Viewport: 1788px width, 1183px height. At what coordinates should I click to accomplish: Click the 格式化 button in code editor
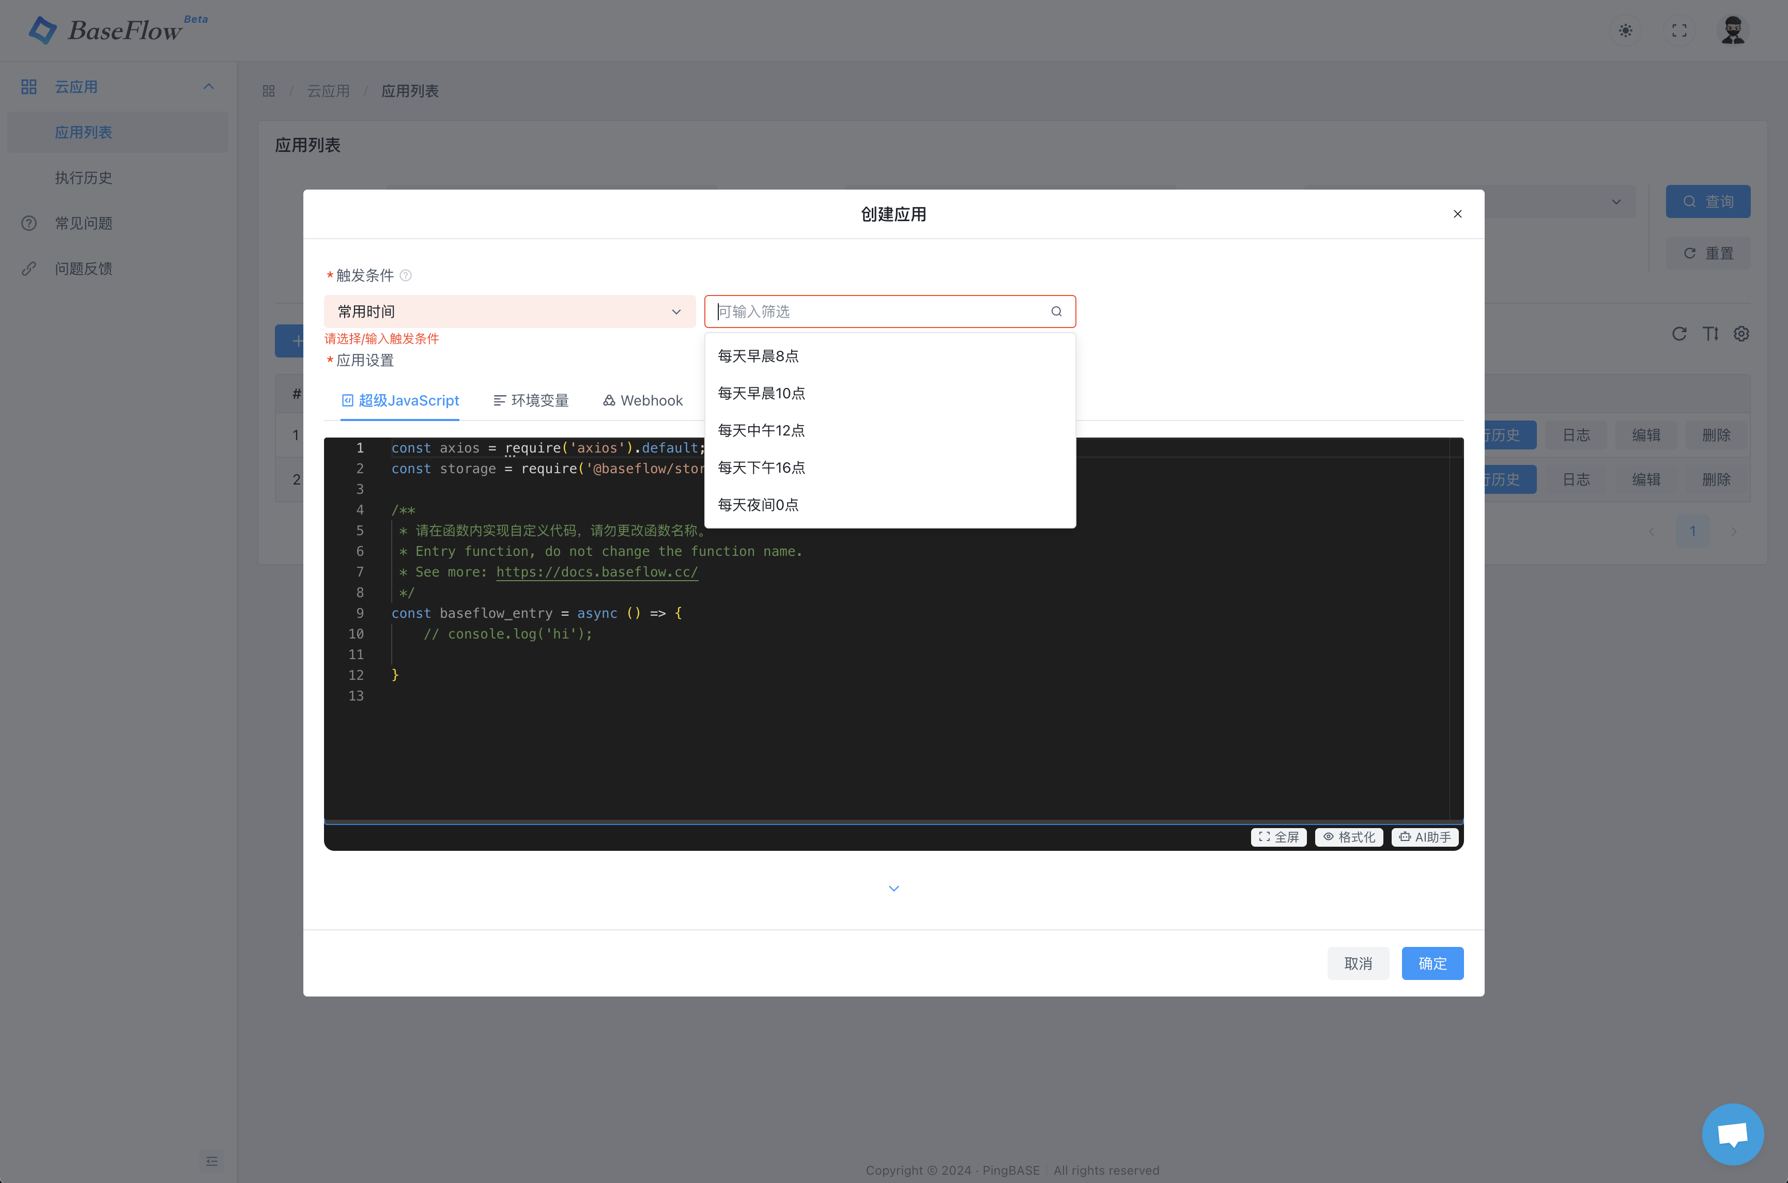tap(1349, 837)
